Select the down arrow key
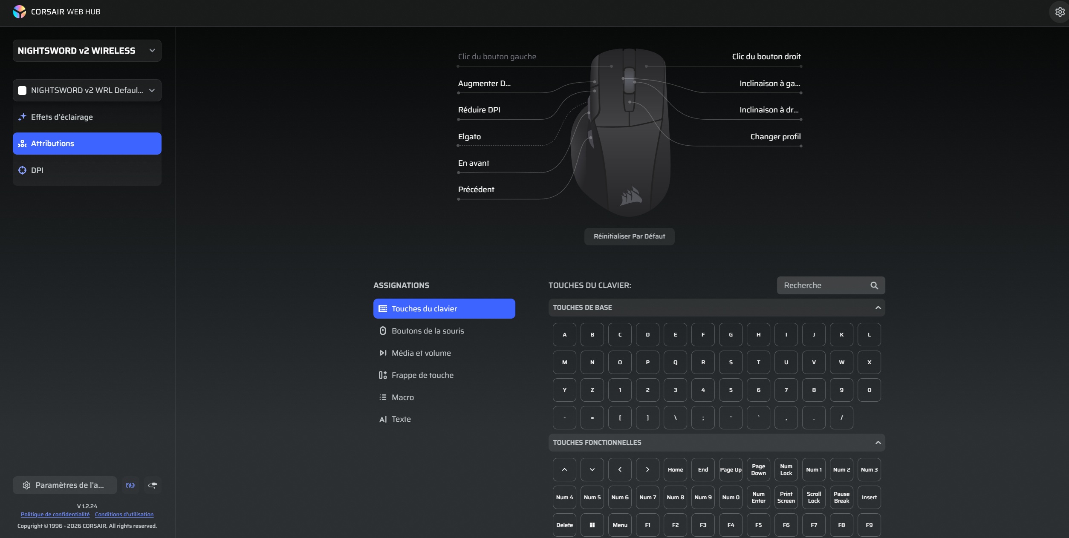This screenshot has height=538, width=1069. tap(592, 470)
